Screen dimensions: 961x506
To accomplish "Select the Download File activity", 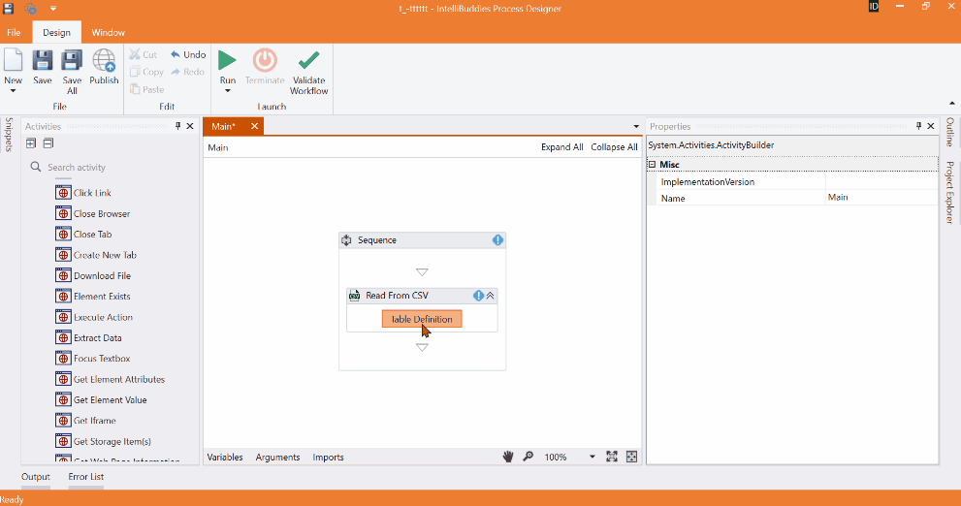I will pyautogui.click(x=93, y=275).
